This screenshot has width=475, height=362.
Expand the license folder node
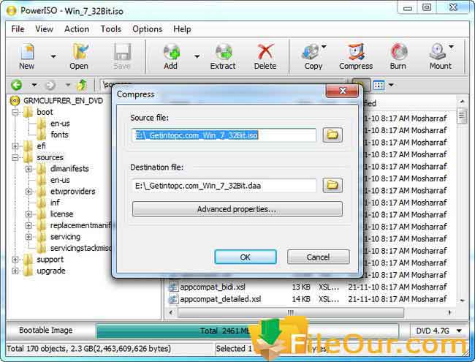(28, 214)
